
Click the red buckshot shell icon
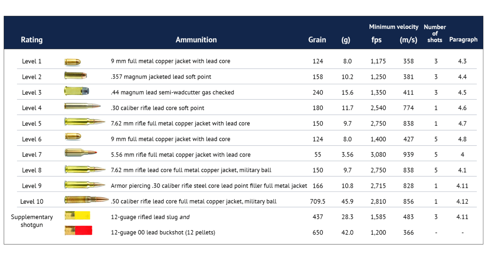pos(79,230)
